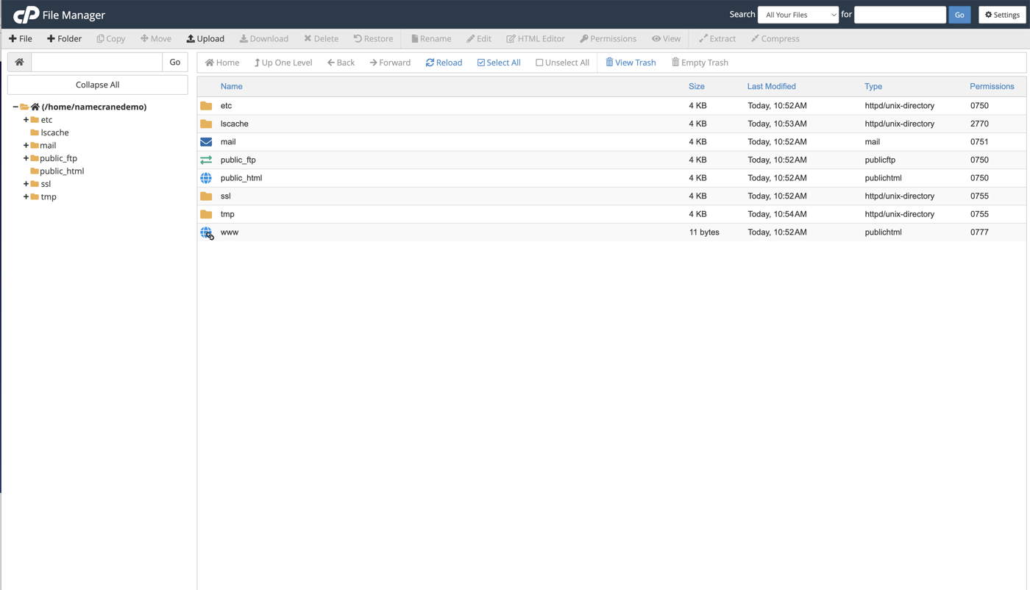Collapse the namecranedemo home node

[x=14, y=106]
